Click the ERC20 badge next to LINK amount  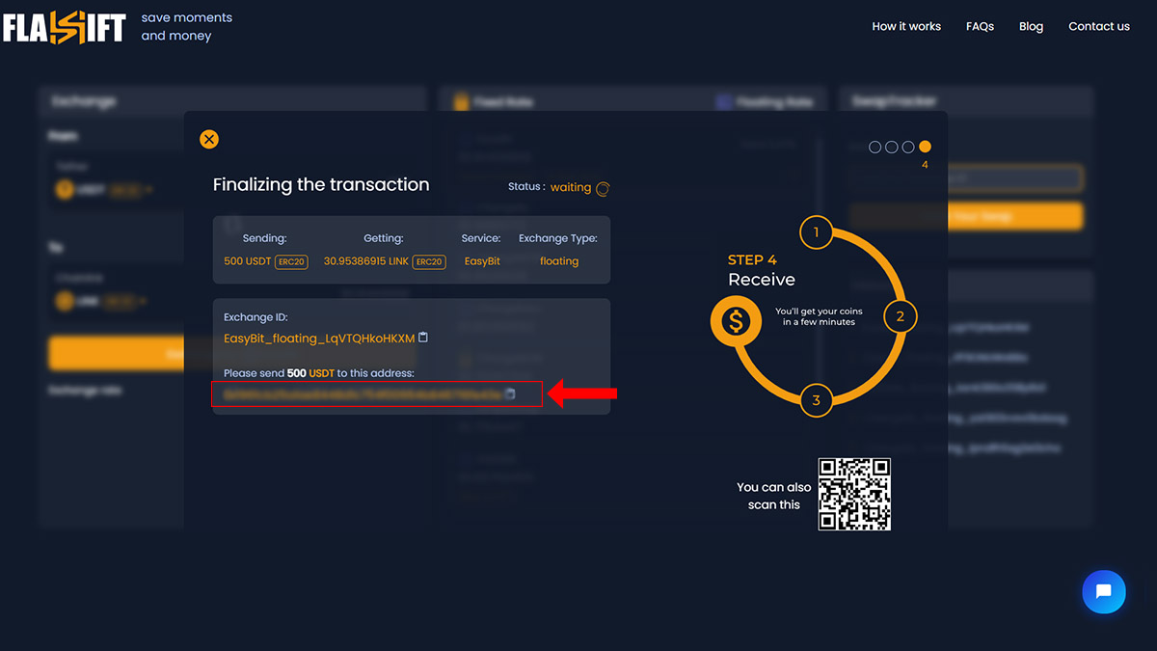tap(428, 261)
